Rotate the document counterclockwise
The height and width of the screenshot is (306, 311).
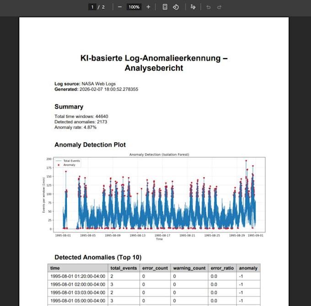(x=176, y=7)
